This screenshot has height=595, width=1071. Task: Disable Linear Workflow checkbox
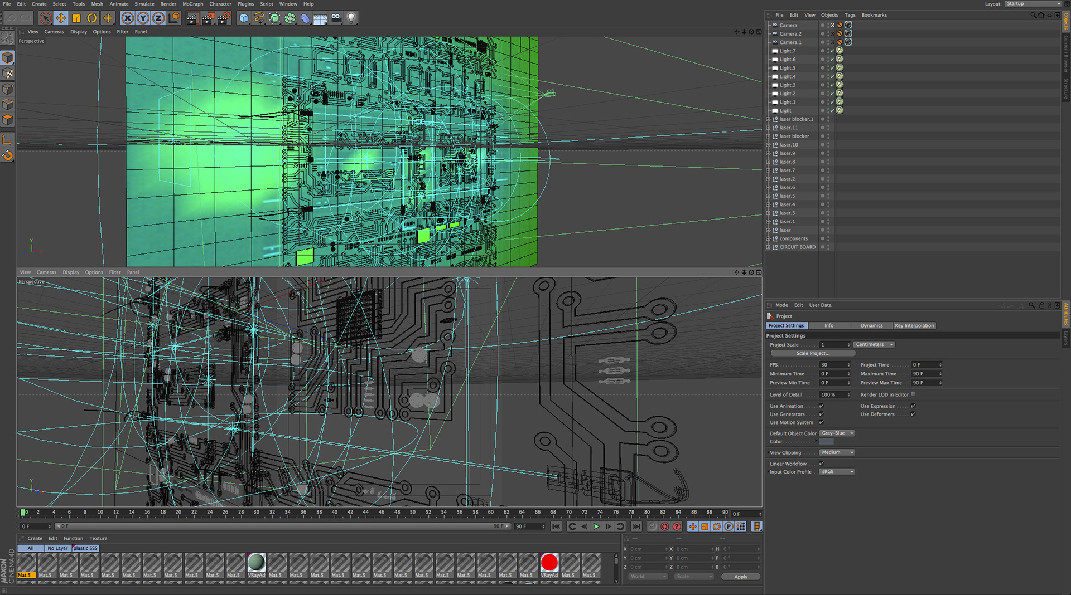coord(821,464)
